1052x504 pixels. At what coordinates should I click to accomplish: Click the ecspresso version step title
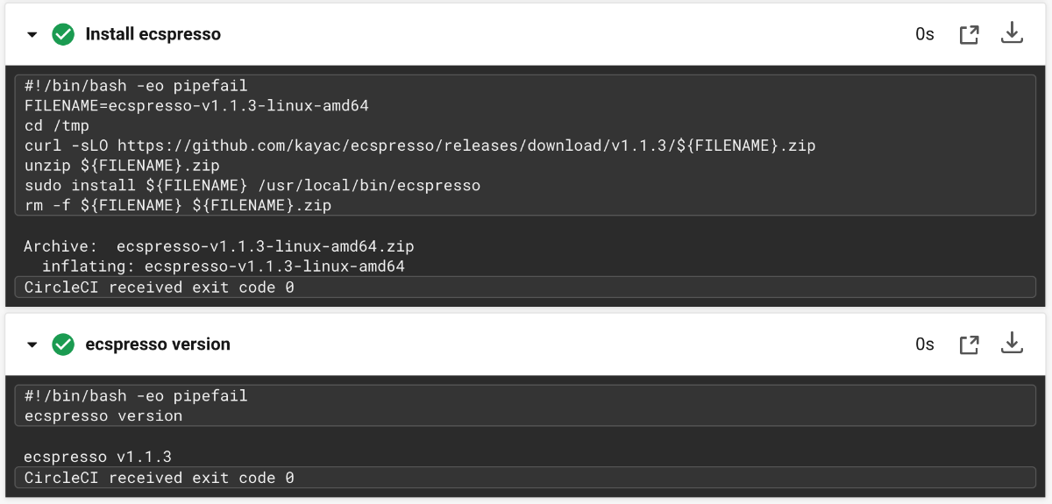158,344
